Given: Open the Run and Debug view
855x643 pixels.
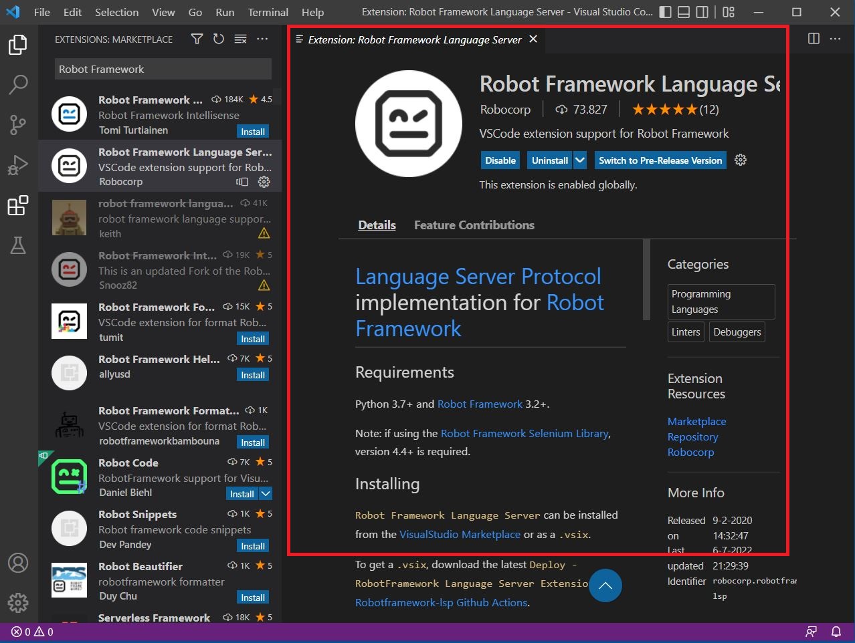Looking at the screenshot, I should click(x=18, y=164).
